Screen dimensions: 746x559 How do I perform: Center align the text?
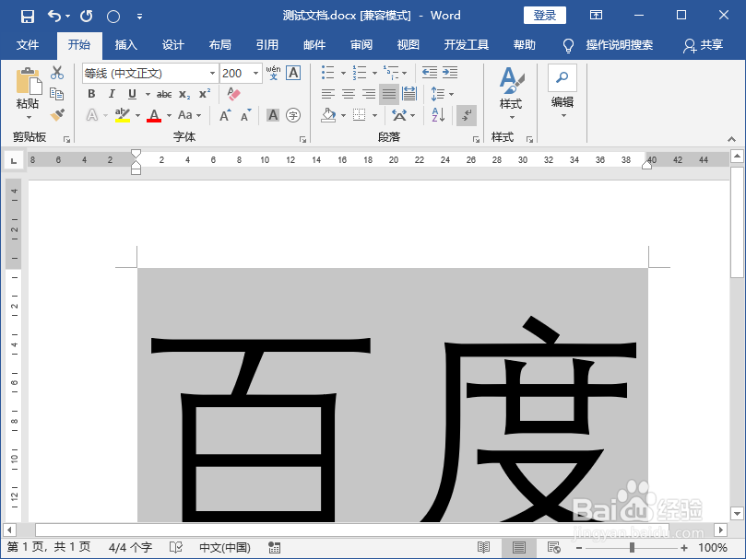(x=349, y=94)
